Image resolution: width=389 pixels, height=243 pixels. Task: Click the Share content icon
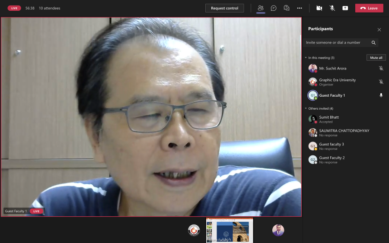(x=345, y=8)
